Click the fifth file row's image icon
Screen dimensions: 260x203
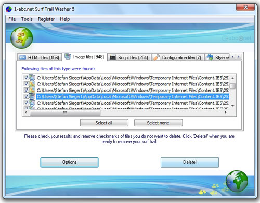point(32,103)
